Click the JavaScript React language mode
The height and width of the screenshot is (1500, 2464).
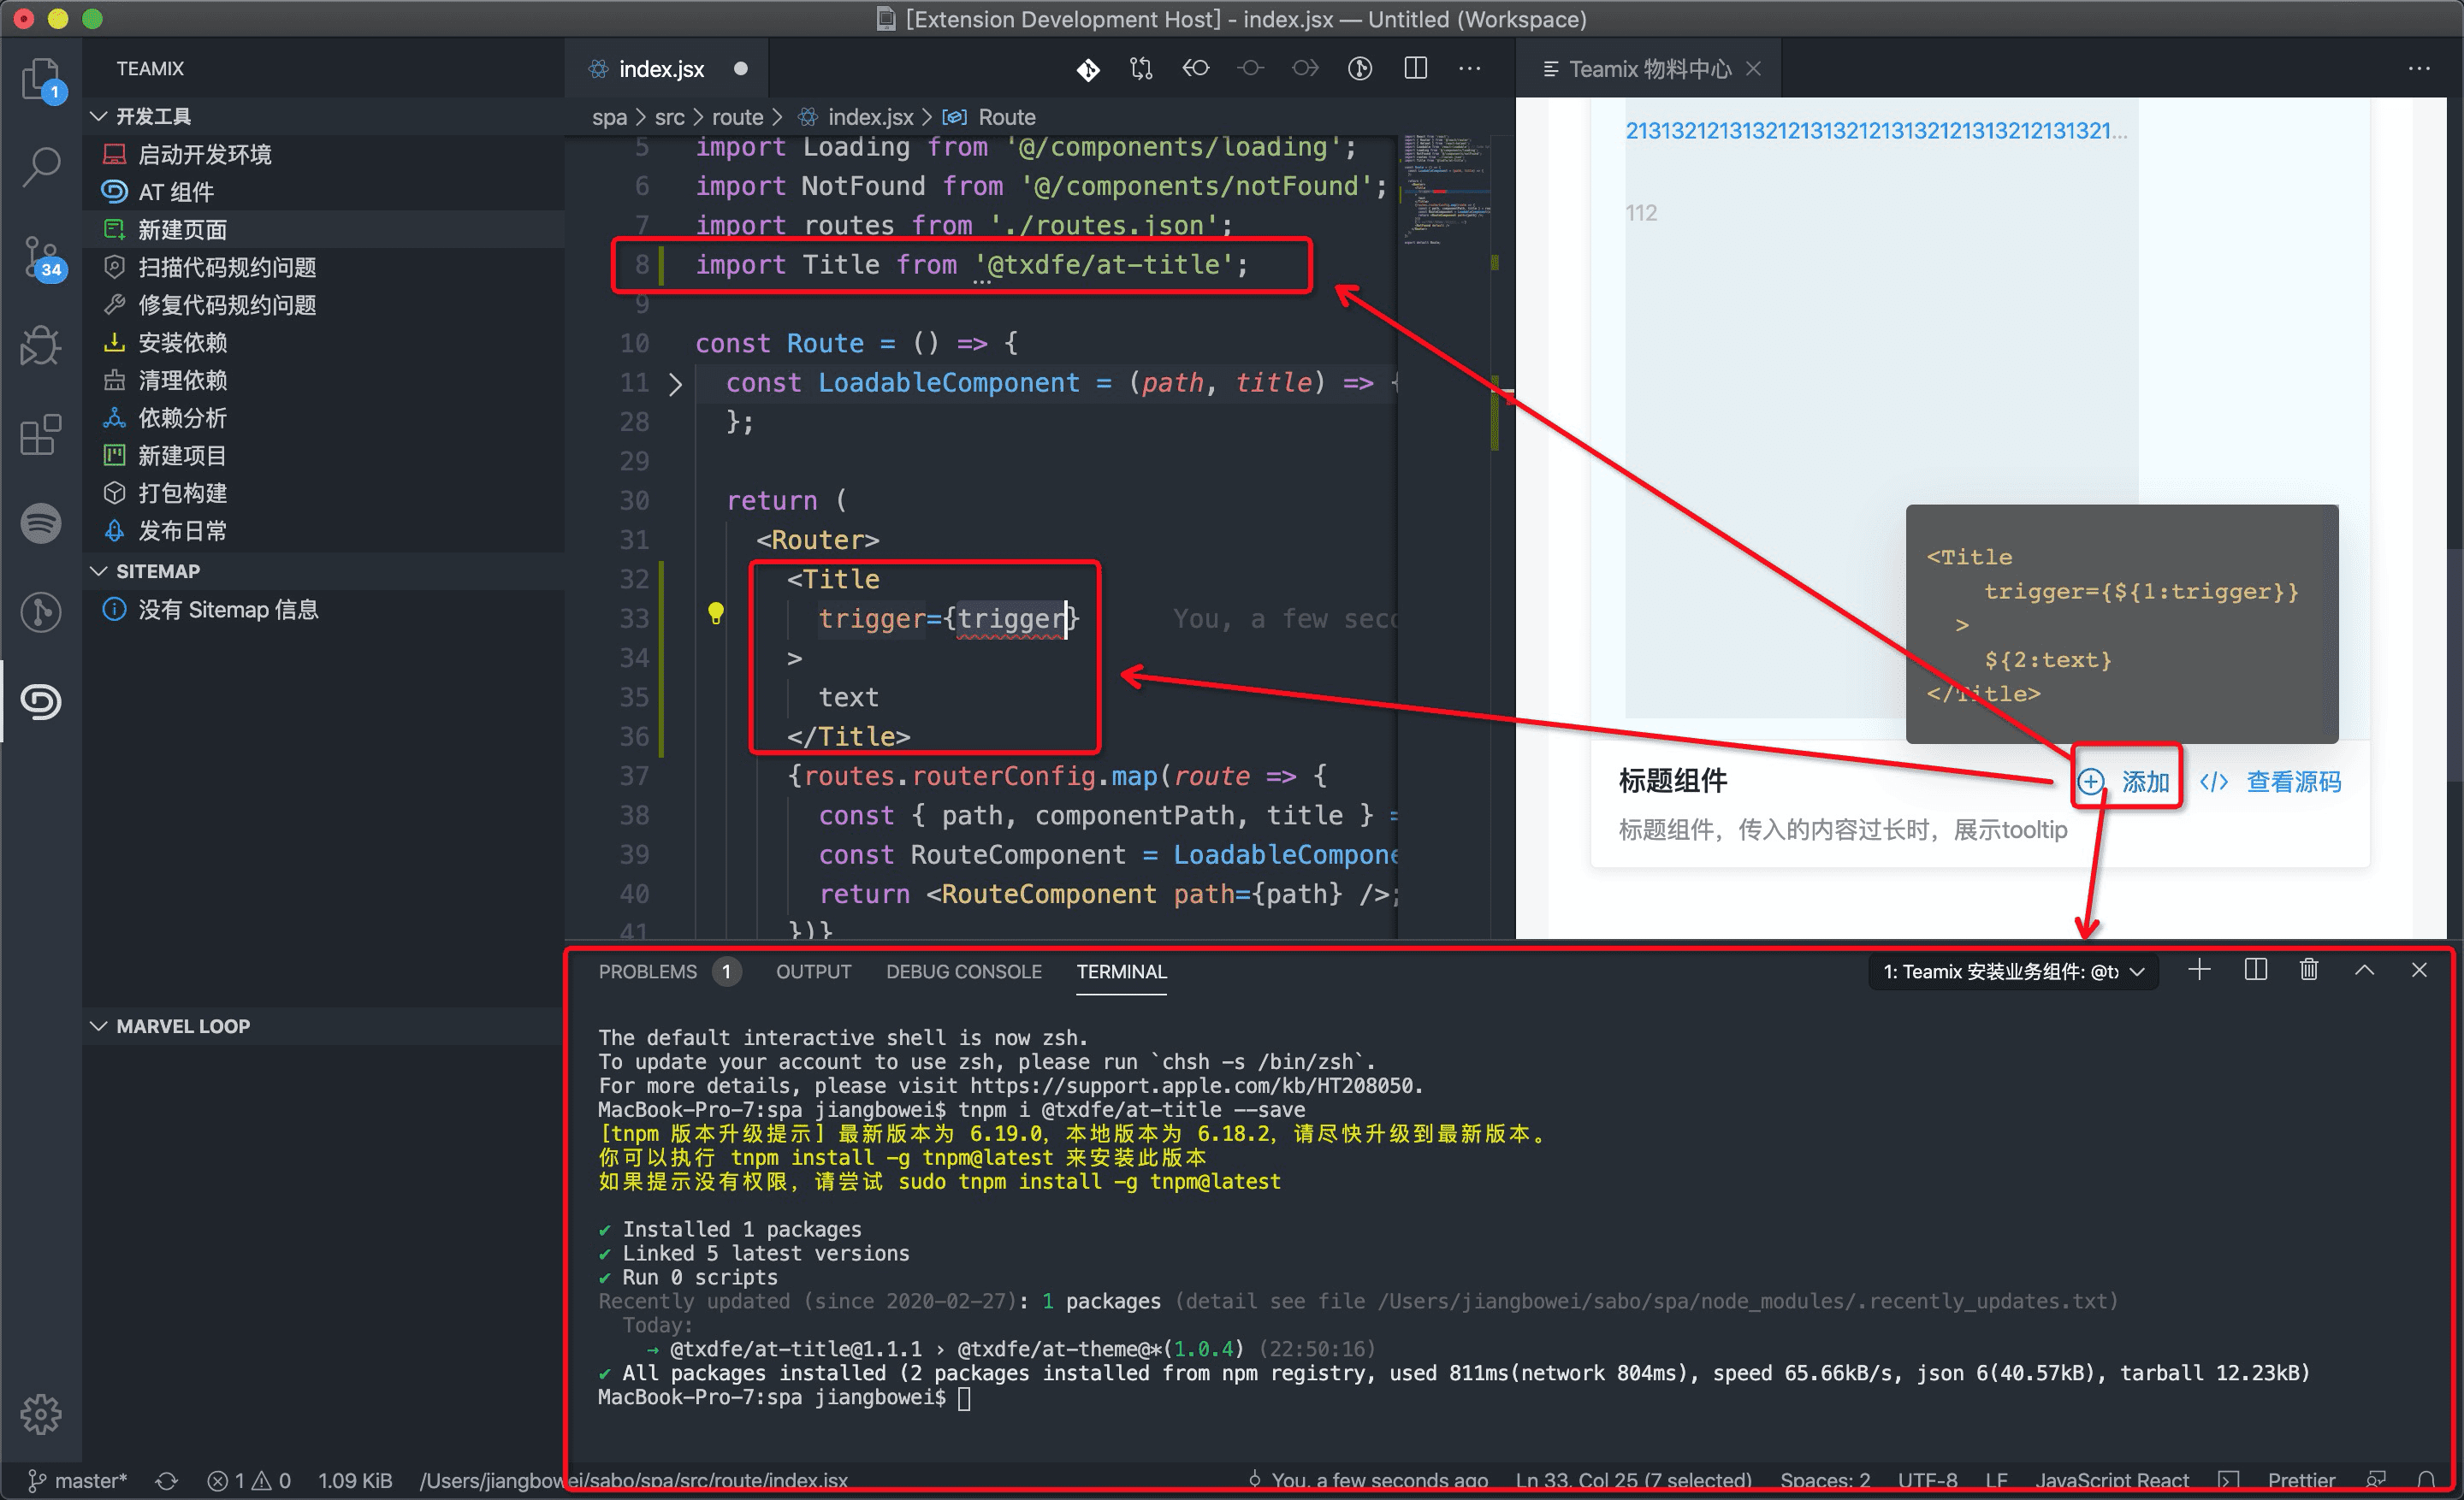[x=2111, y=1481]
